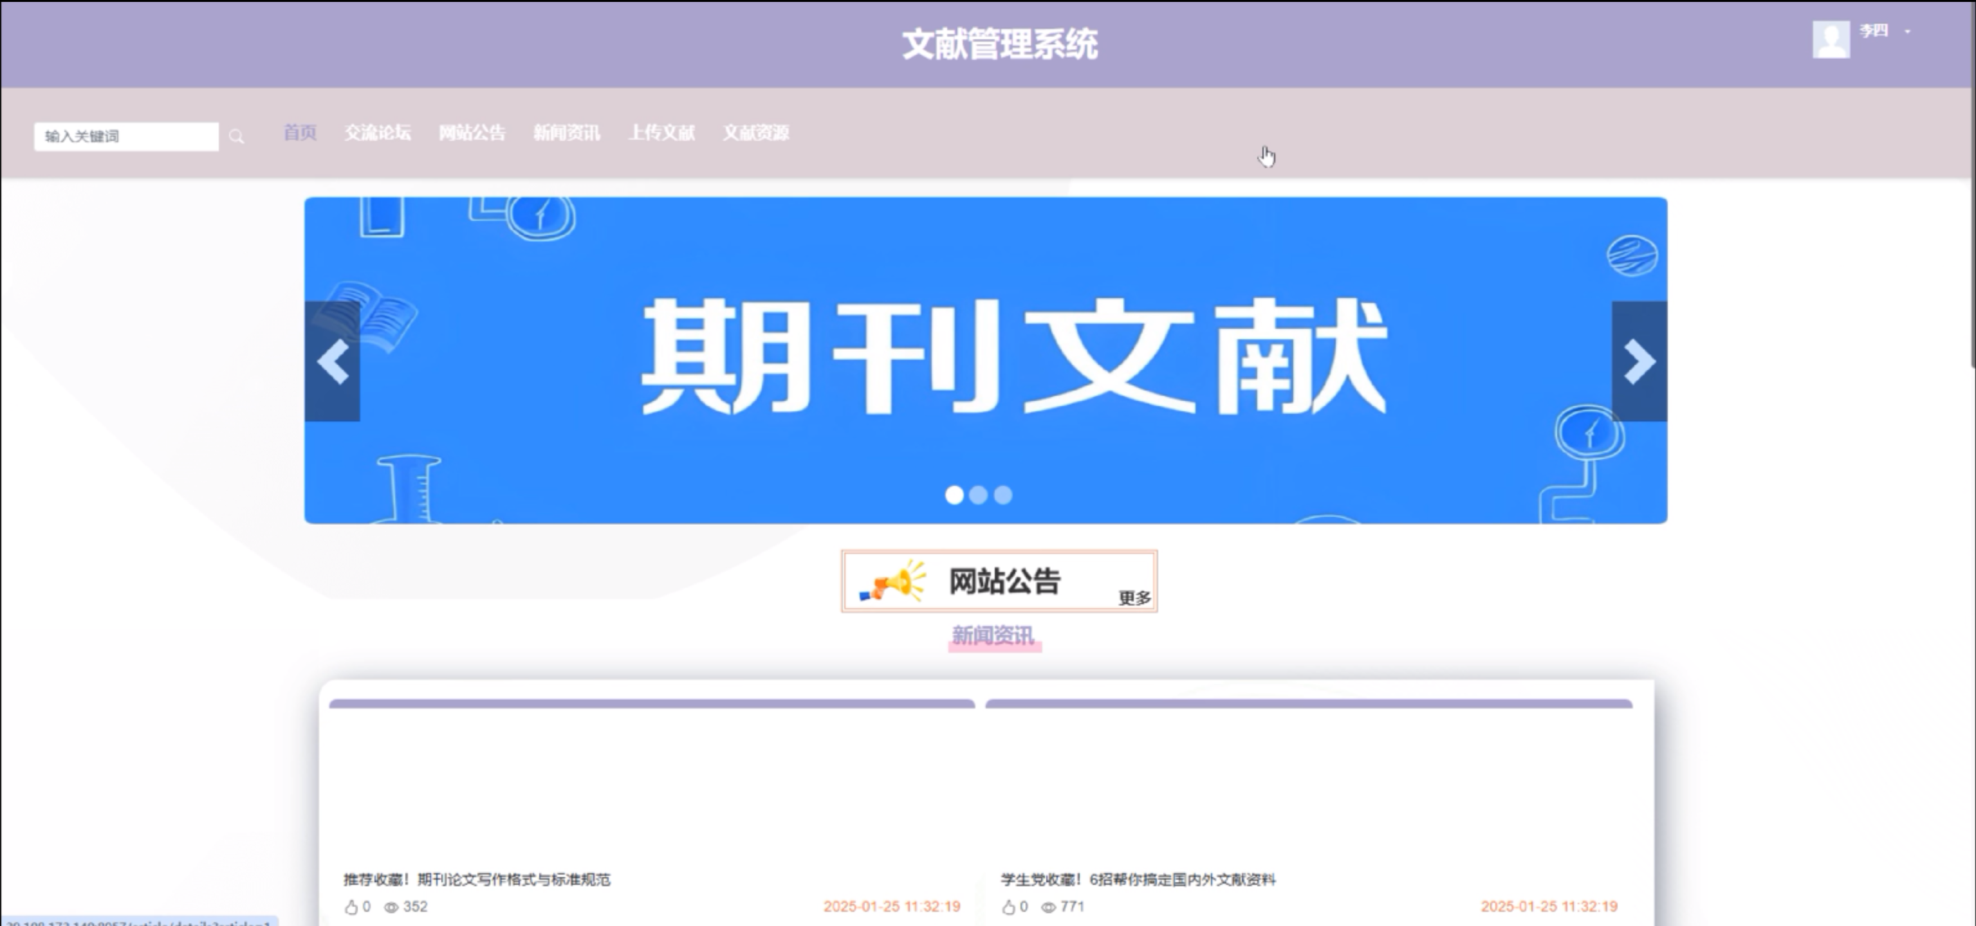
Task: Open the 交流论坛 navigation menu
Action: pos(376,132)
